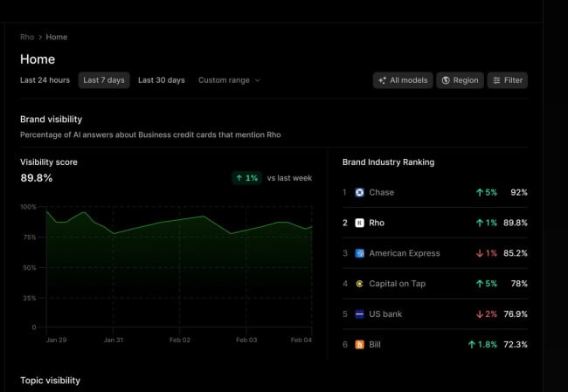This screenshot has height=392, width=568.
Task: Click Home in the breadcrumb
Action: [57, 37]
